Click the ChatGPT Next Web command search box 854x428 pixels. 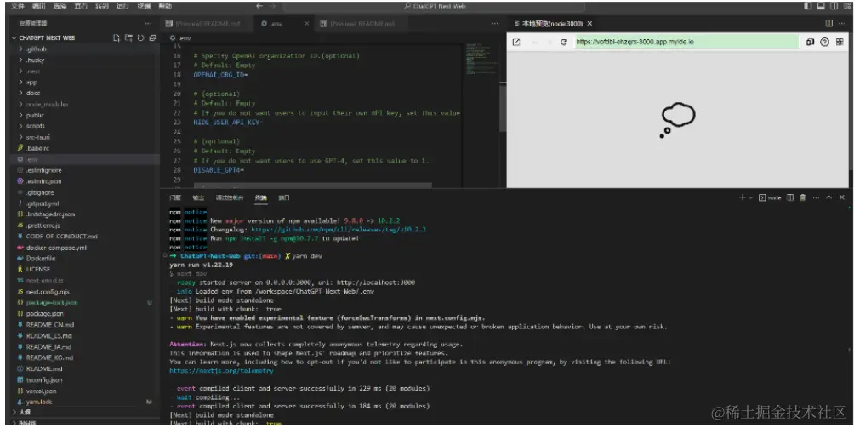tap(434, 6)
